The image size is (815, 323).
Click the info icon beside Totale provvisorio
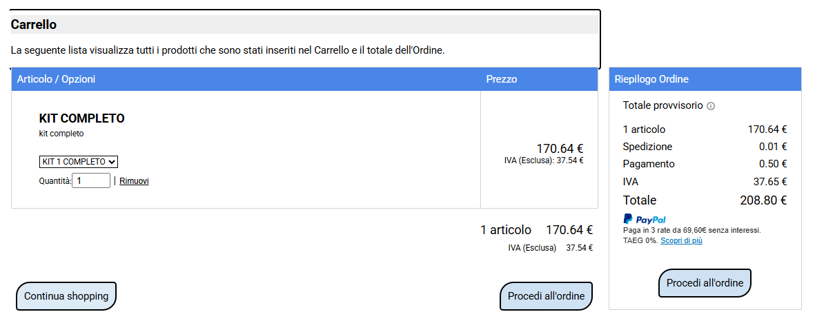coord(711,107)
